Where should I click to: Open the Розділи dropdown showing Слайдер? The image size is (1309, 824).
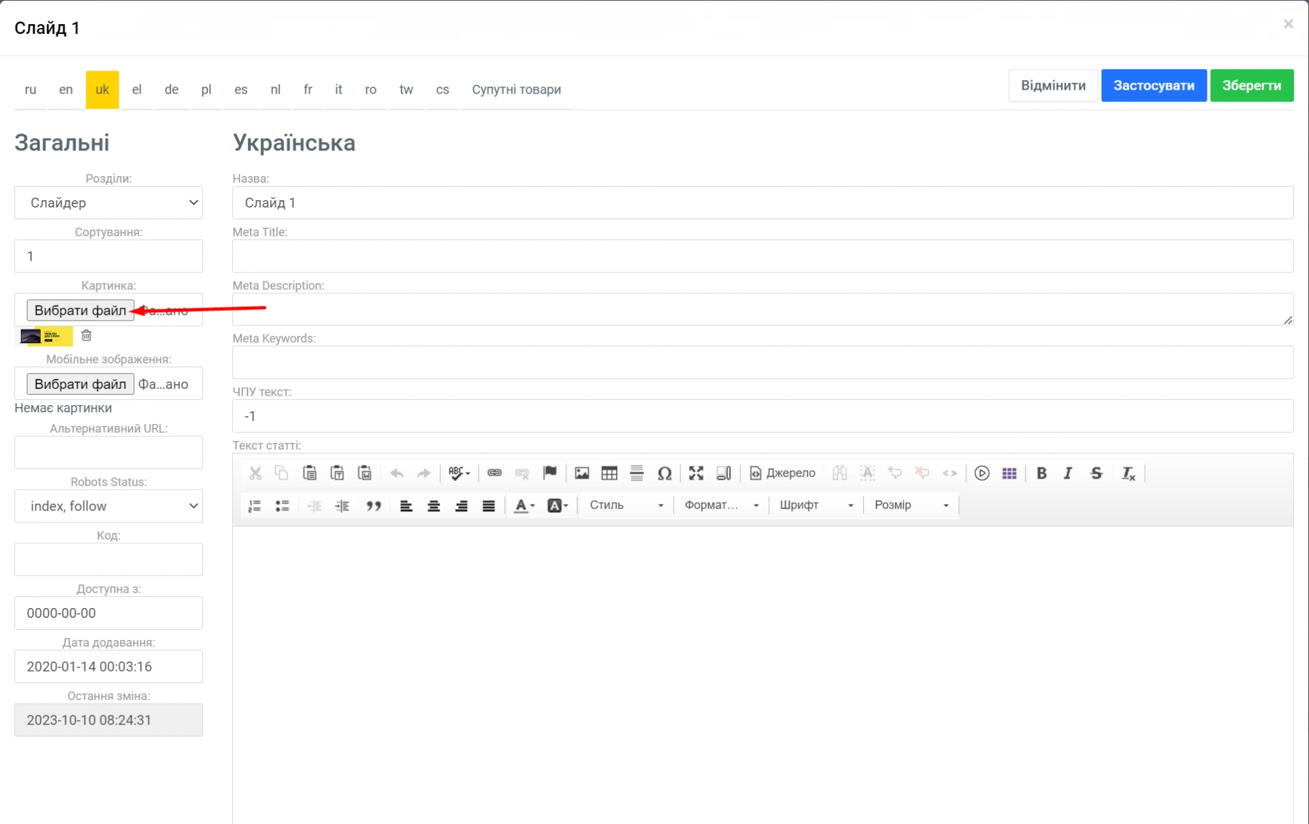coord(109,203)
